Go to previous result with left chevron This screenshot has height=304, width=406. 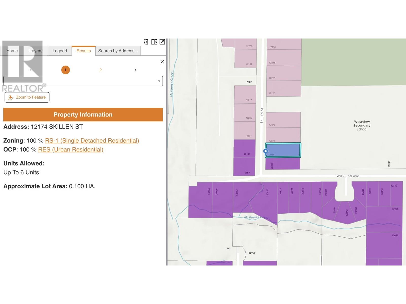(x=31, y=70)
